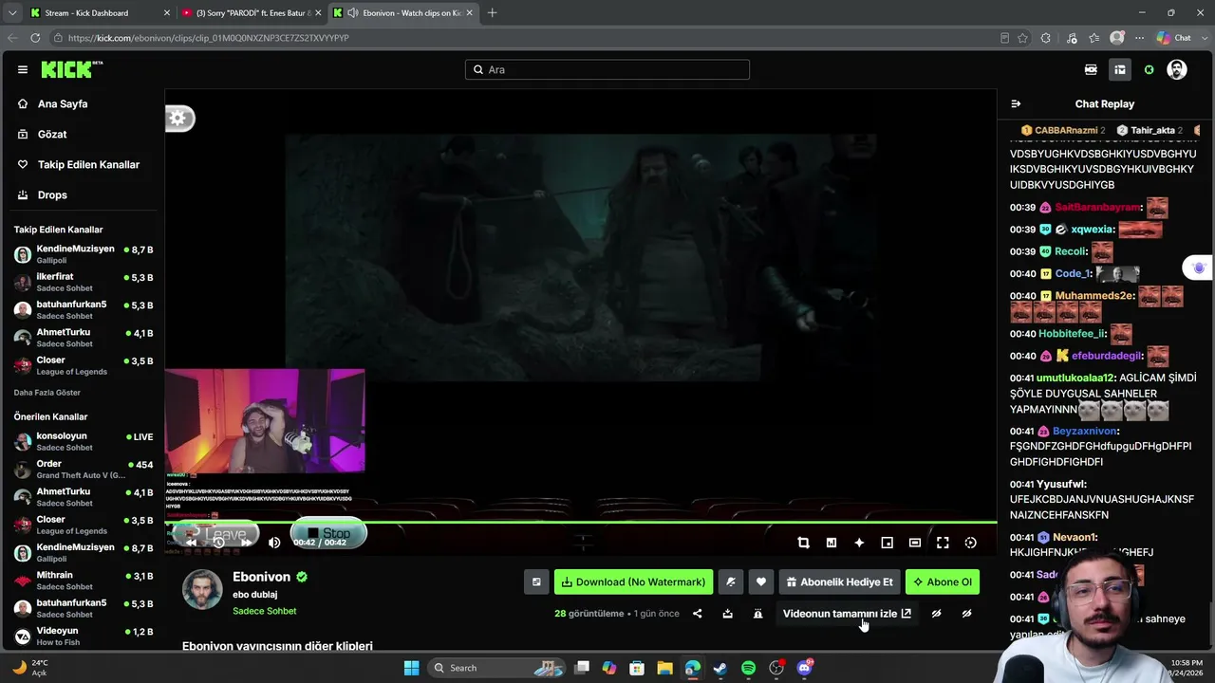Follow Ebonivon with the heart button
1215x683 pixels.
tap(761, 581)
